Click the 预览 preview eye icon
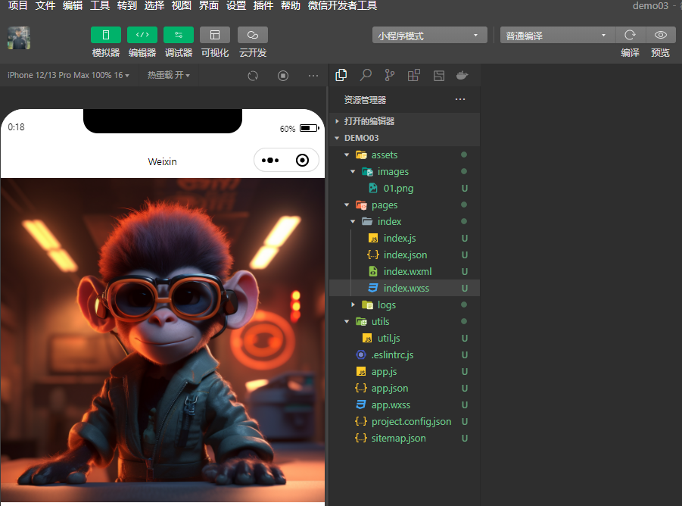Viewport: 682px width, 506px height. [x=660, y=35]
